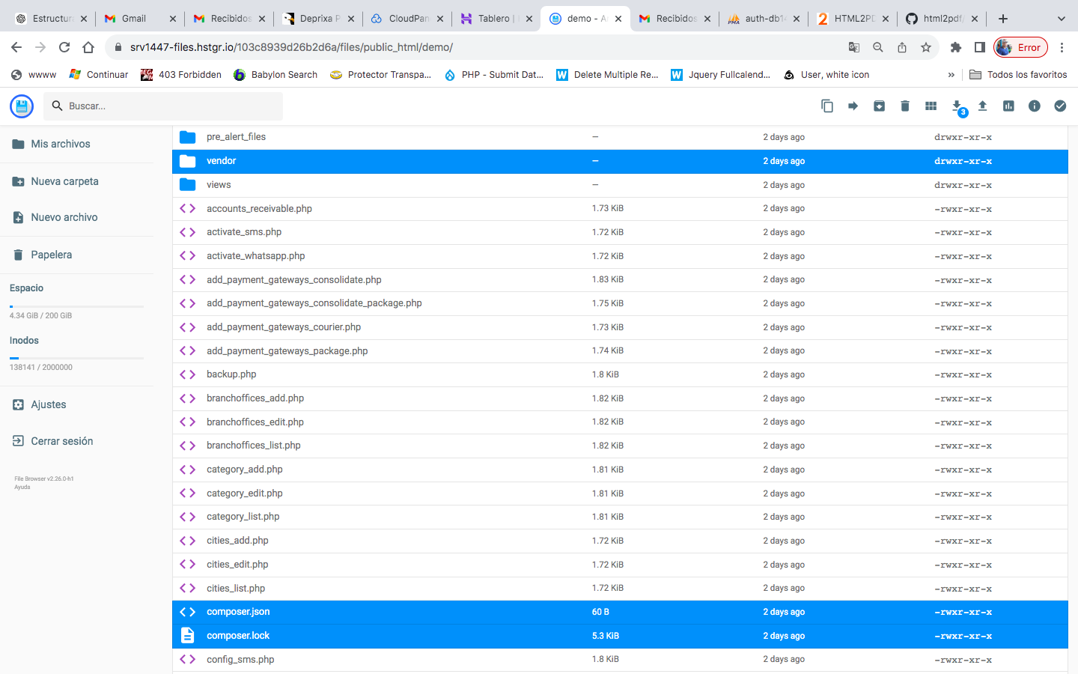The height and width of the screenshot is (674, 1078).
Task: Click Nueva carpeta in the sidebar
Action: point(64,181)
